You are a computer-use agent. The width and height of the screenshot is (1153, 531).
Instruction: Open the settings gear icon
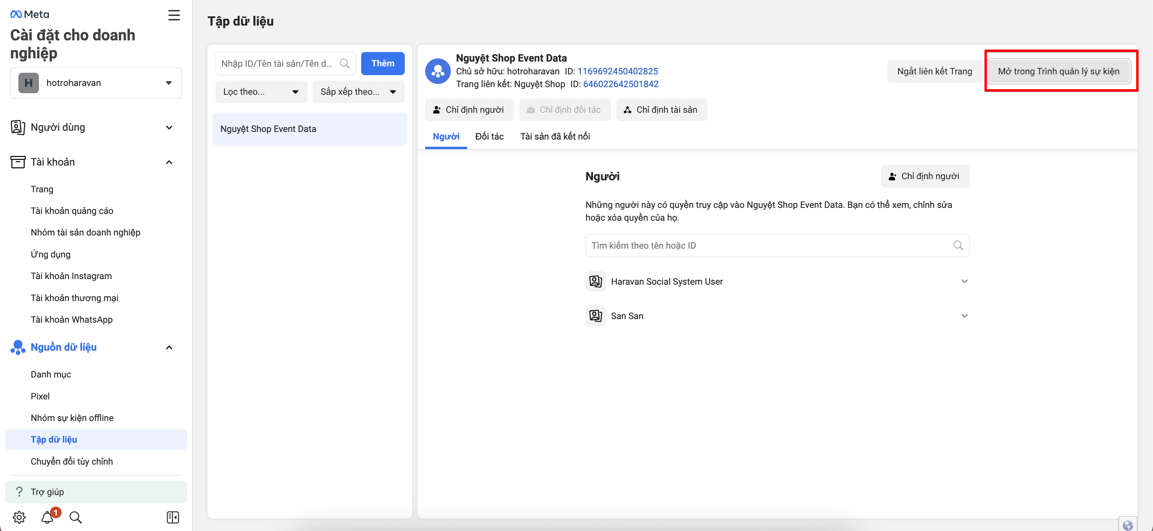19,517
